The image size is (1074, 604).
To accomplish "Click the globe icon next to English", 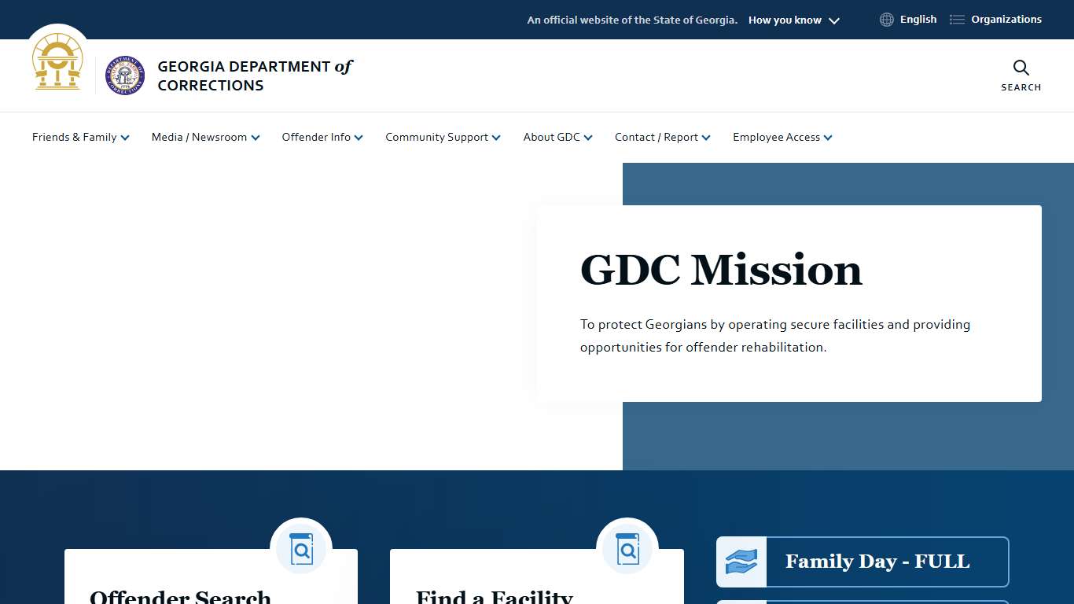I will (886, 19).
